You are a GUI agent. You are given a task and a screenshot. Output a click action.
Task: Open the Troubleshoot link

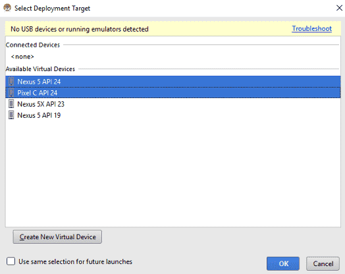click(x=312, y=28)
